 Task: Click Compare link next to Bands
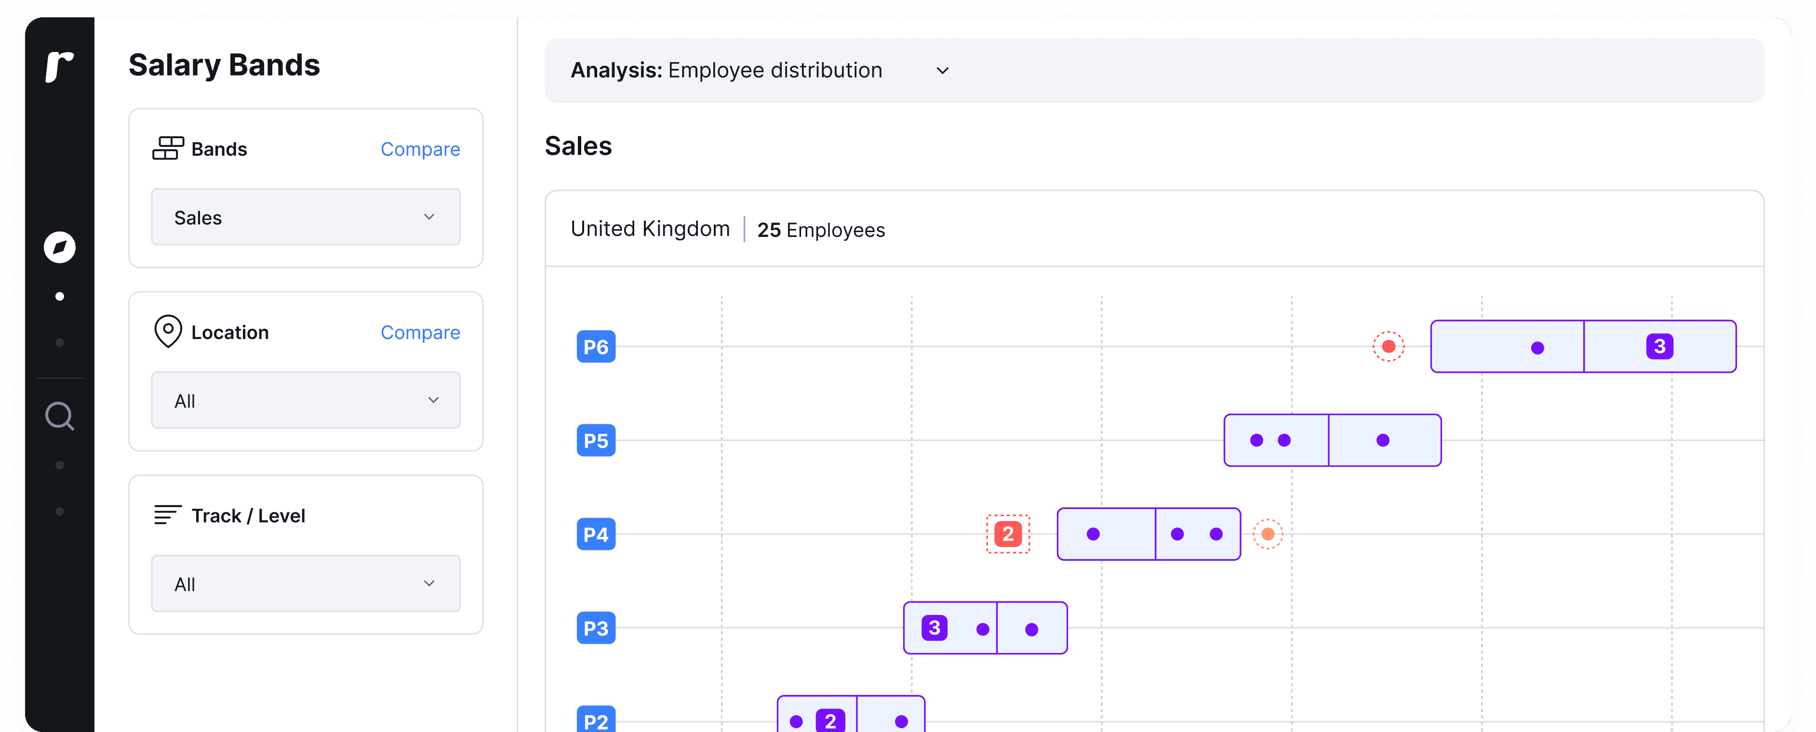pos(420,149)
